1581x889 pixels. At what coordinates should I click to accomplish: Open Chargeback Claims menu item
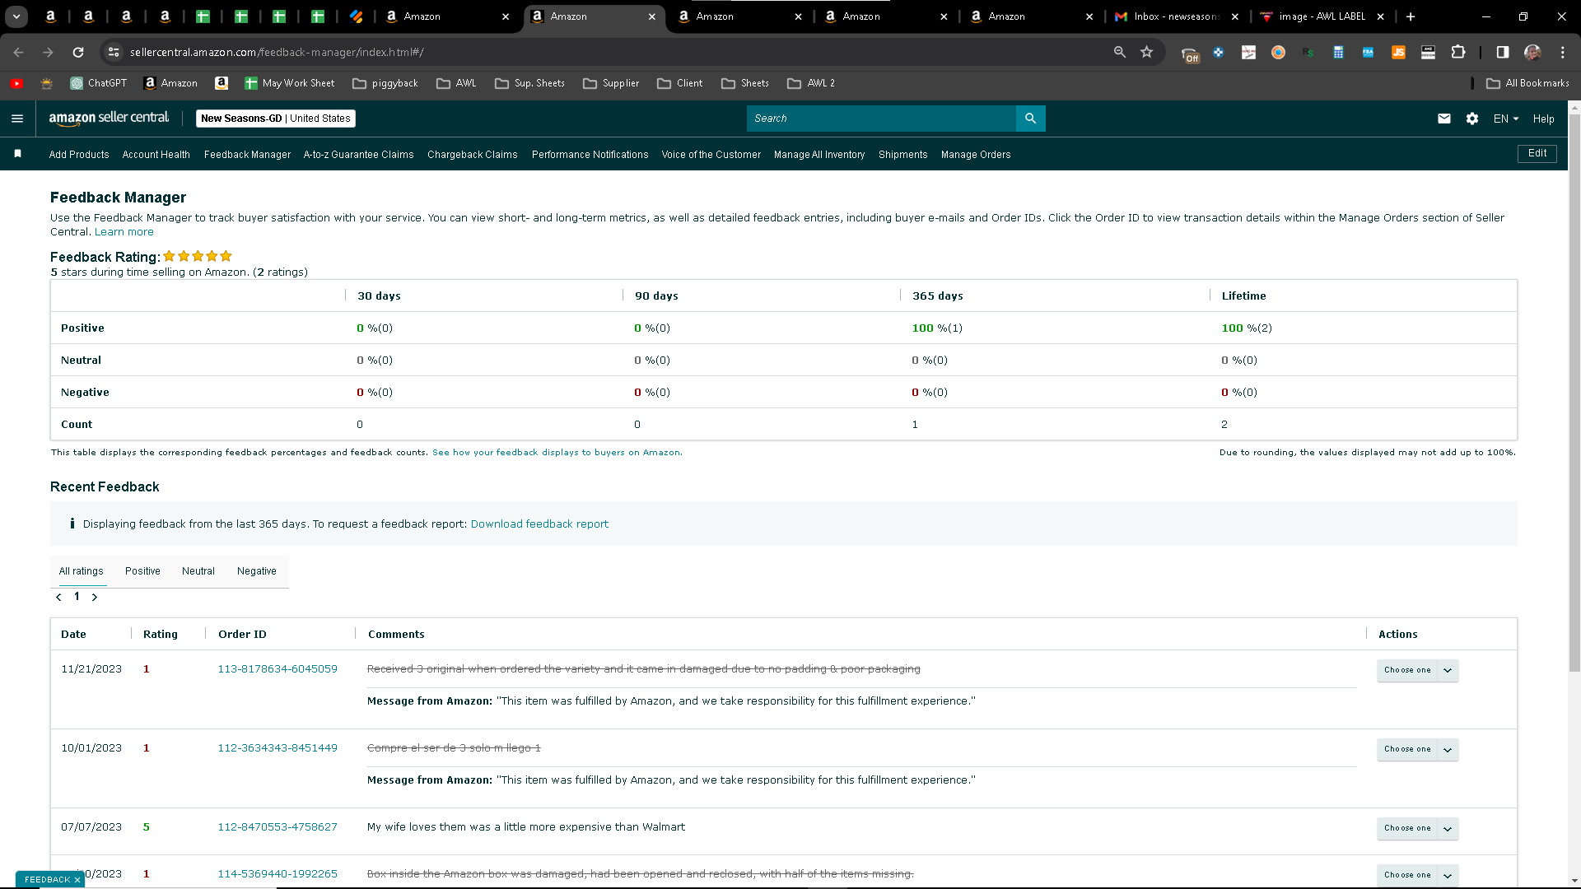[473, 155]
